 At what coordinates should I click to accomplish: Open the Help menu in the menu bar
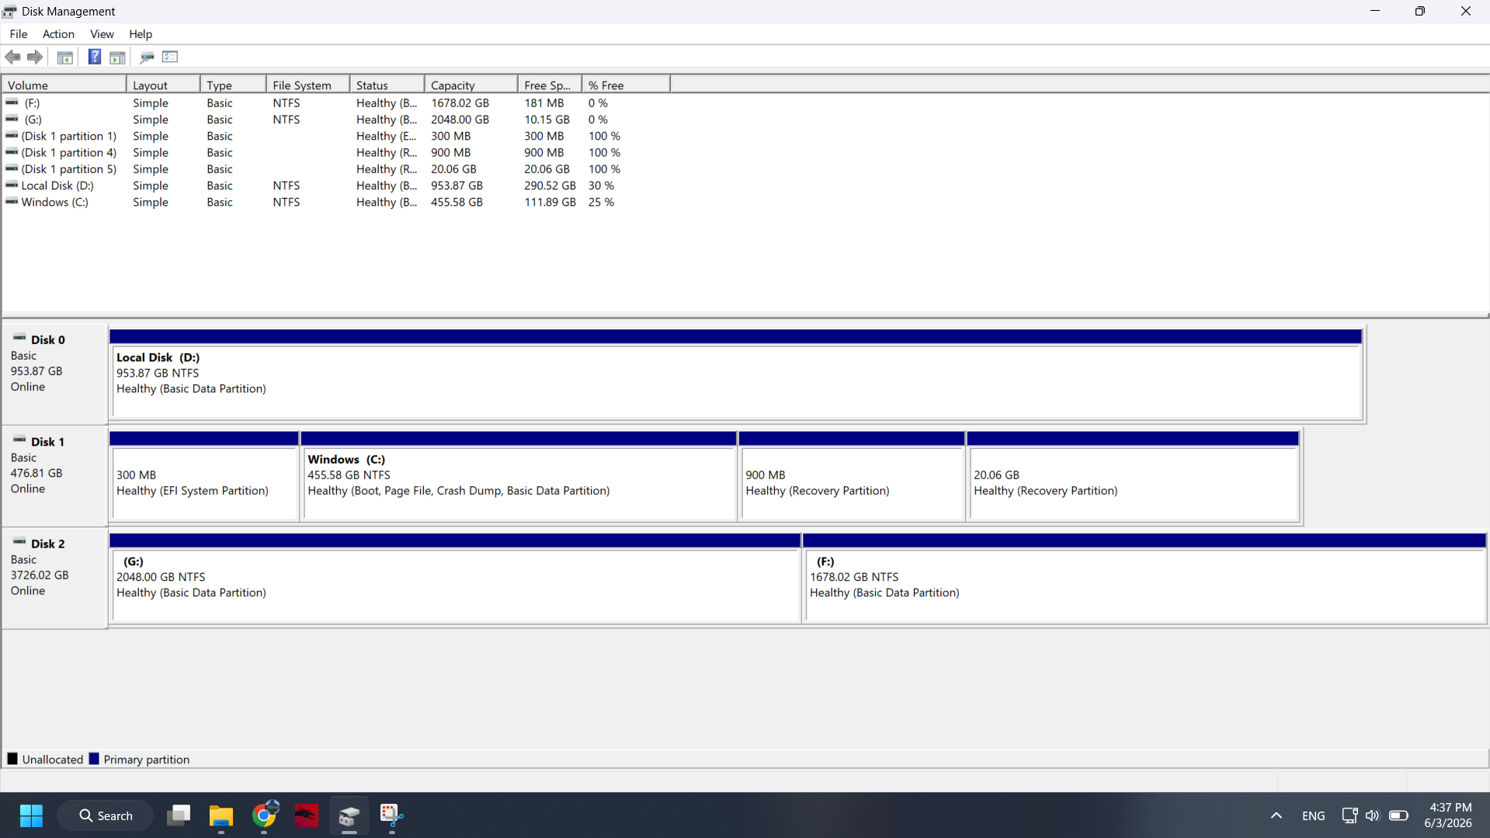[141, 34]
